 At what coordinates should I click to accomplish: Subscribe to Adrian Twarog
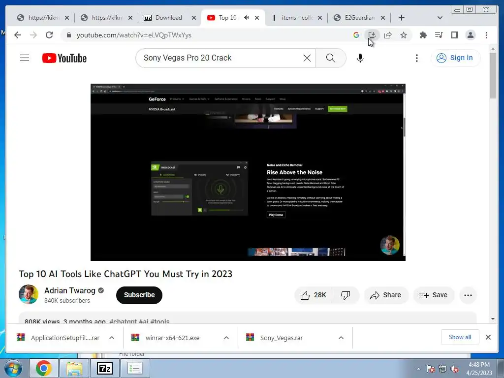click(139, 295)
